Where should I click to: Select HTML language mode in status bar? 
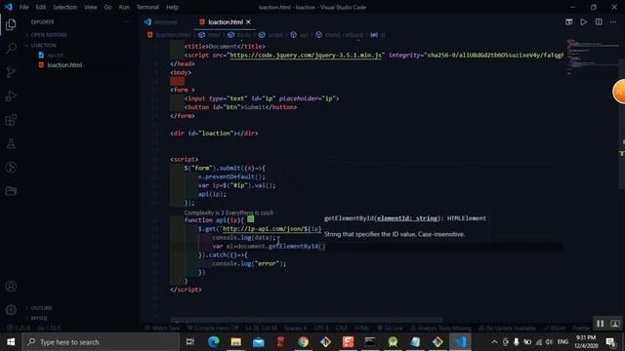(361, 329)
